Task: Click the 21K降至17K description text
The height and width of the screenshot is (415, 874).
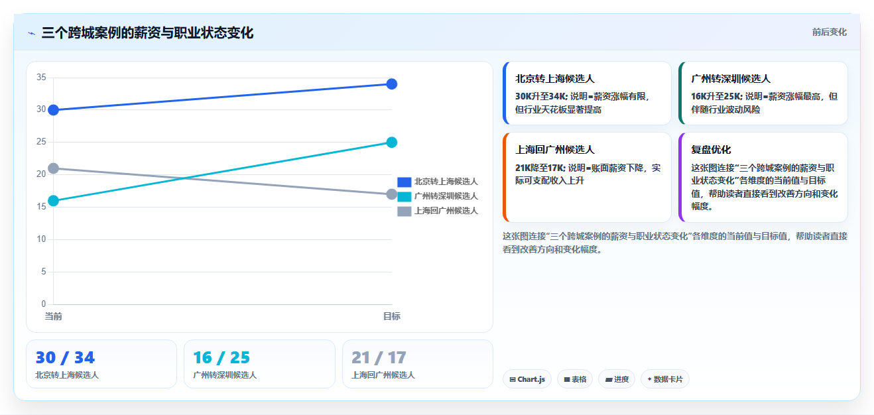Action: 588,174
